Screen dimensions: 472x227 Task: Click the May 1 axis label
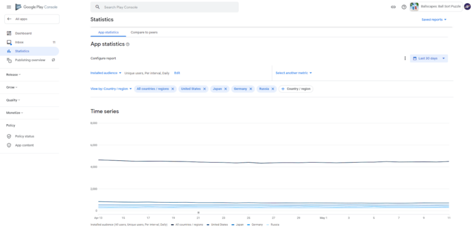coord(323,218)
